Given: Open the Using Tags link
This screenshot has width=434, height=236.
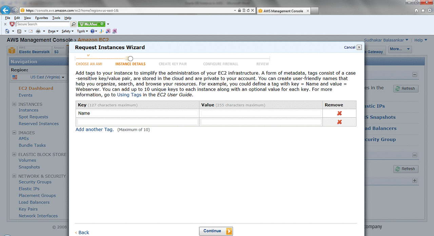Looking at the screenshot, I should click(129, 95).
